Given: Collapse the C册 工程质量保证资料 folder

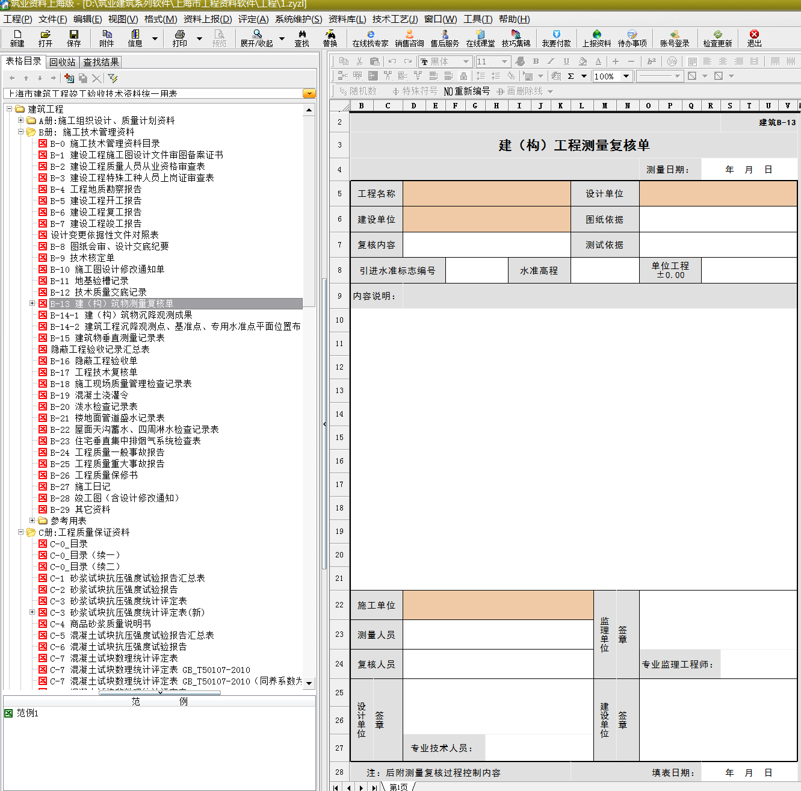Looking at the screenshot, I should pos(21,532).
